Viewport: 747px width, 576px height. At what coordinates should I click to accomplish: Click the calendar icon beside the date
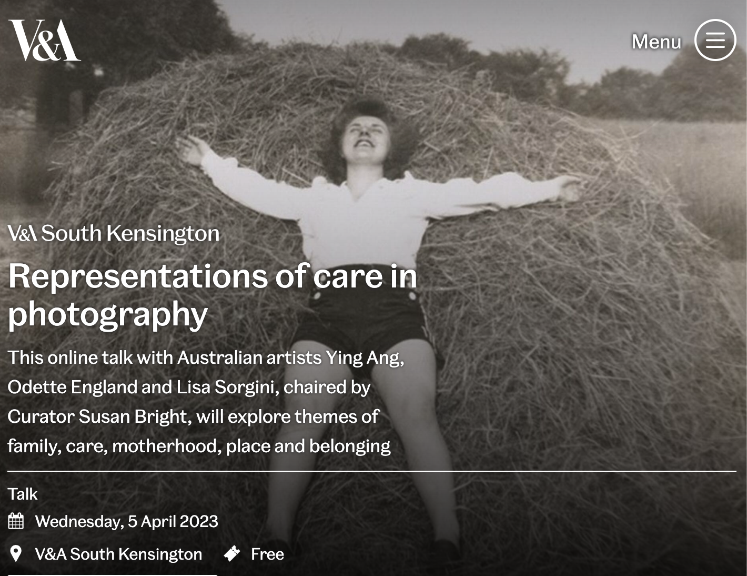click(x=16, y=521)
